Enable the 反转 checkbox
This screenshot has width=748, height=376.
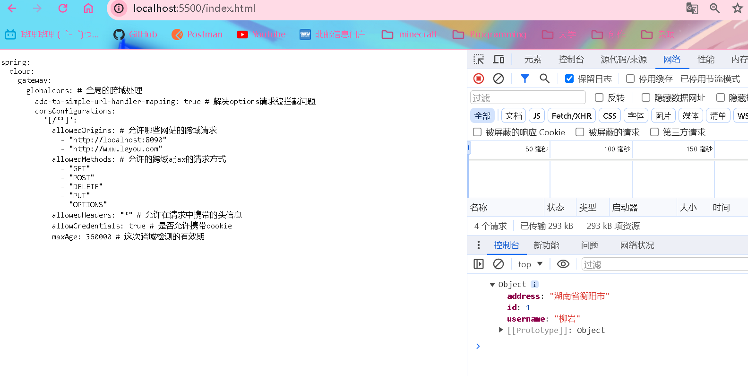[599, 97]
